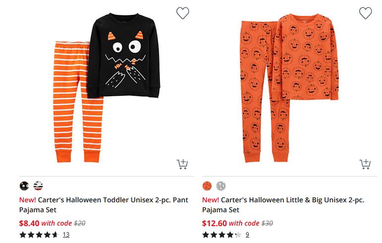This screenshot has width=382, height=243.
Task: Select the black monster face color swatch
Action: click(24, 186)
